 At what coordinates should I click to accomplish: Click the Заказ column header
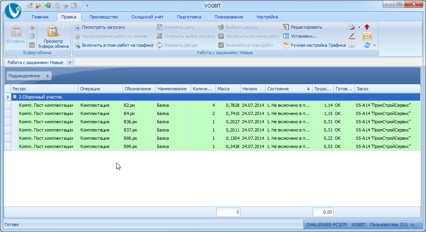point(387,89)
